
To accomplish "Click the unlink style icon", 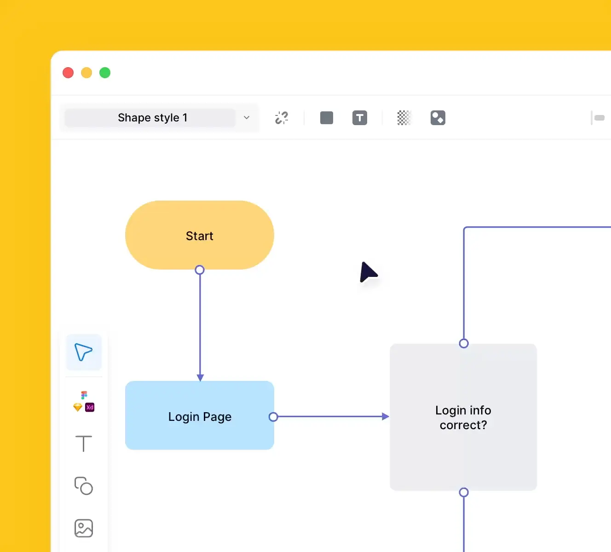I will [x=282, y=118].
